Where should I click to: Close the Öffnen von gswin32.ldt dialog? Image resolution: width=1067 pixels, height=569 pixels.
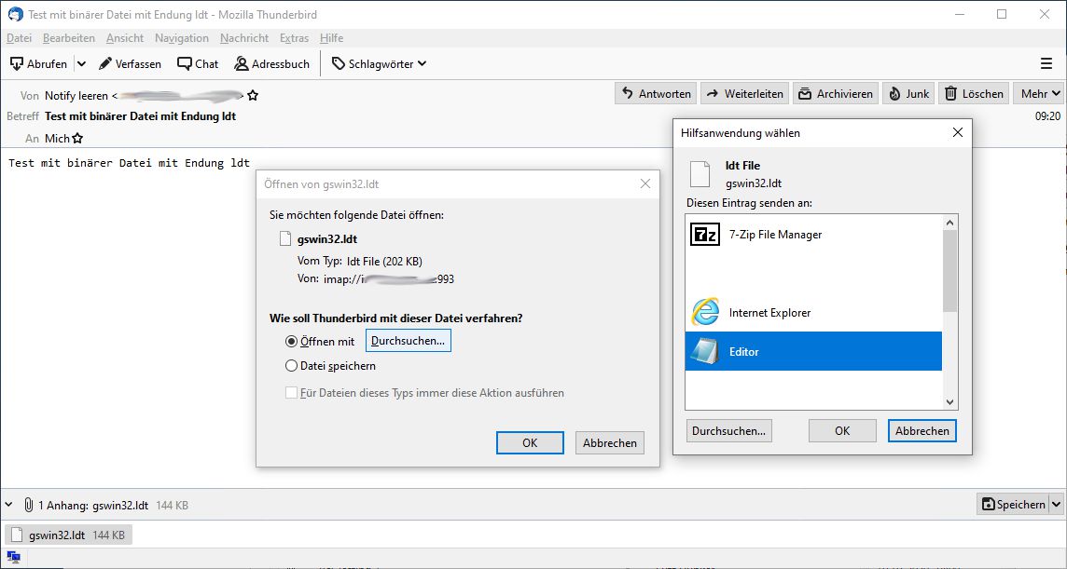tap(645, 183)
